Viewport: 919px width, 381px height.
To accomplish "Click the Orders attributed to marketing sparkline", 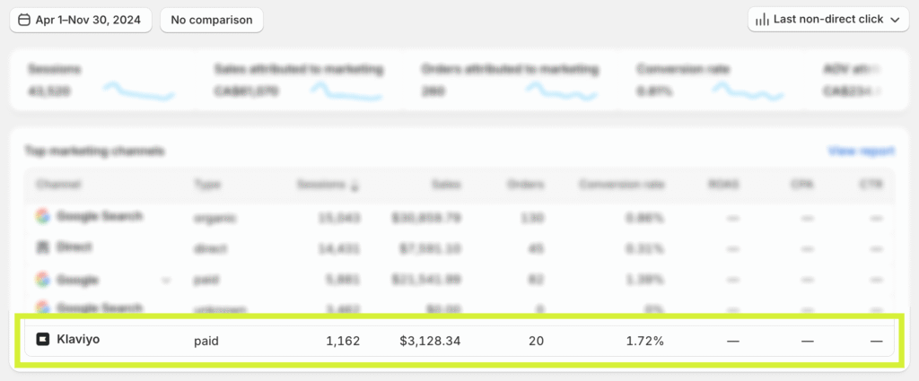I will [x=561, y=91].
